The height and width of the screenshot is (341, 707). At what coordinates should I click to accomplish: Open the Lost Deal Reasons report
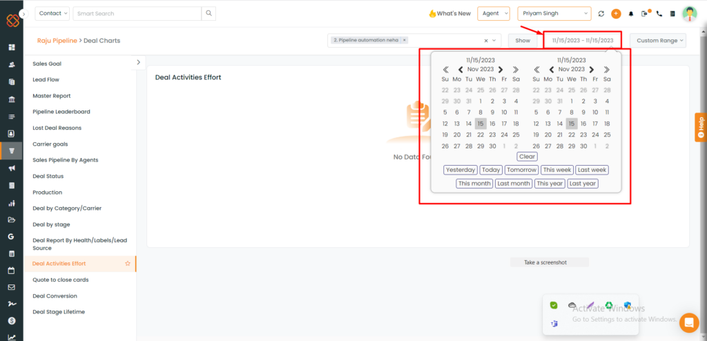57,128
